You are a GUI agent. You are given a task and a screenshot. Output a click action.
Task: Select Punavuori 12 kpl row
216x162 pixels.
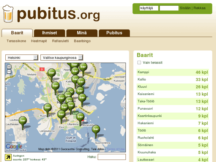tap(173, 109)
